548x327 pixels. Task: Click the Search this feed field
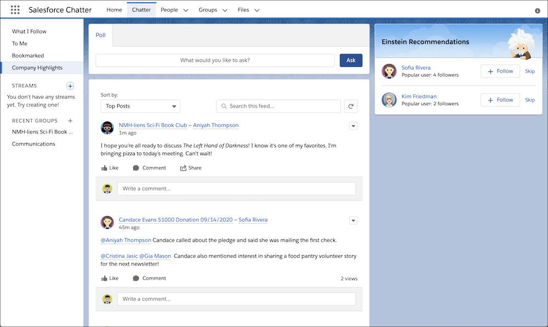(278, 106)
